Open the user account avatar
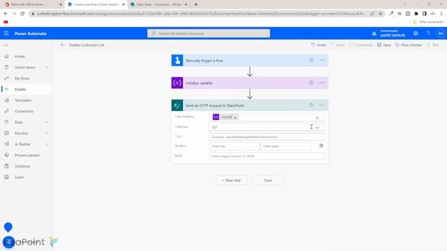Viewport: 447px width, 251px height. [441, 33]
